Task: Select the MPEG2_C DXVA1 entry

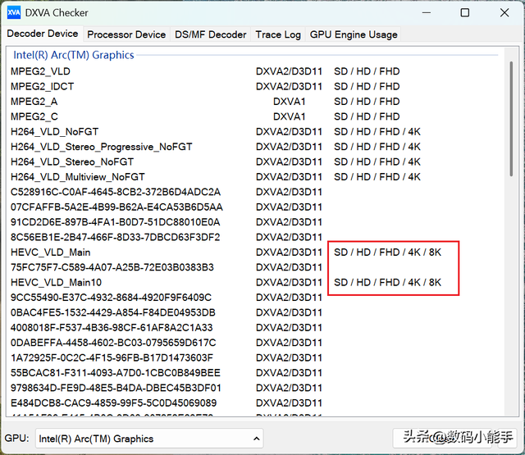Action: click(34, 116)
